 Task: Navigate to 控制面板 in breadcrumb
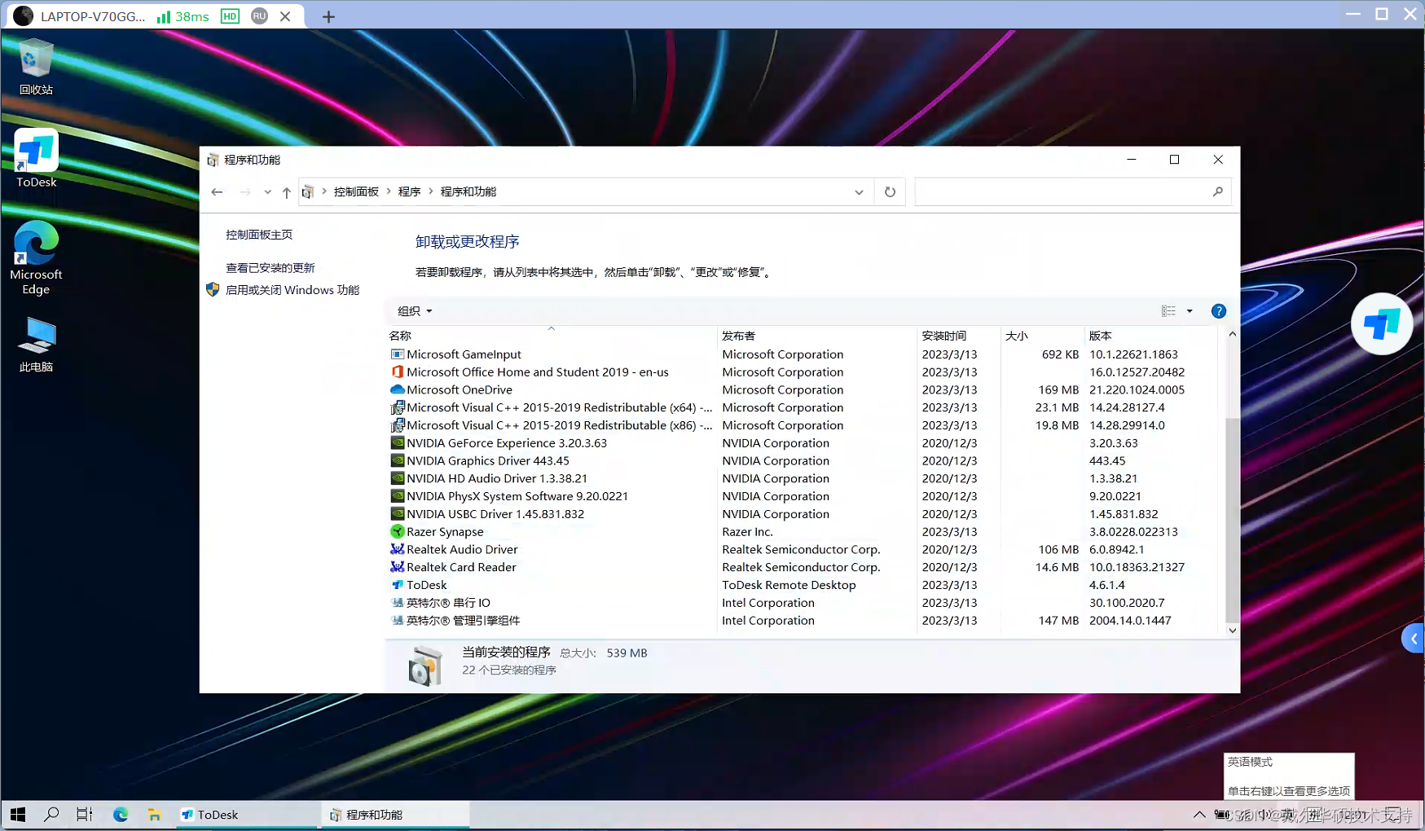356,192
